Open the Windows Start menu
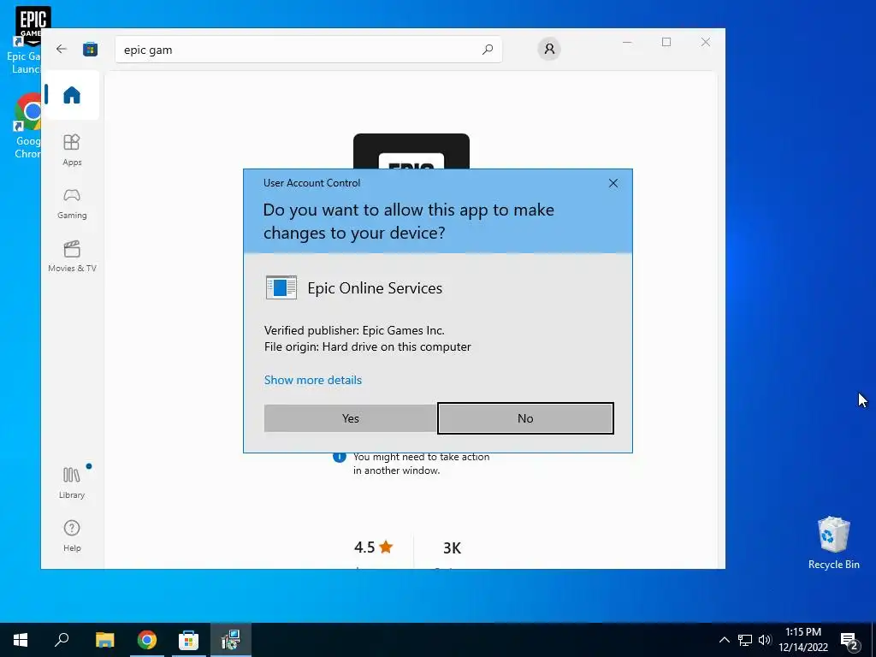This screenshot has width=876, height=657. tap(21, 640)
